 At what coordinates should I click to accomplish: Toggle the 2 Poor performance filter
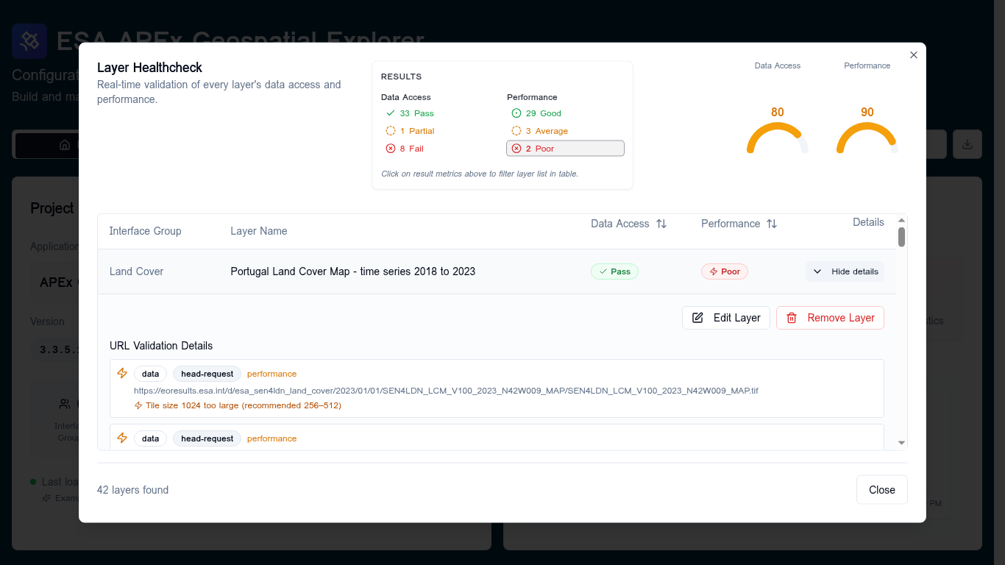pos(565,149)
